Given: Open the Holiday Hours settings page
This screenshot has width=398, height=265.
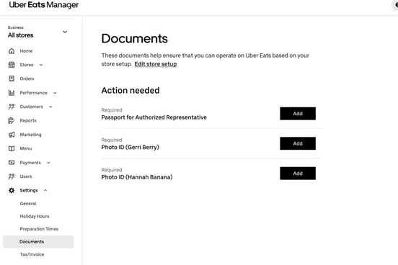Looking at the screenshot, I should [x=35, y=216].
